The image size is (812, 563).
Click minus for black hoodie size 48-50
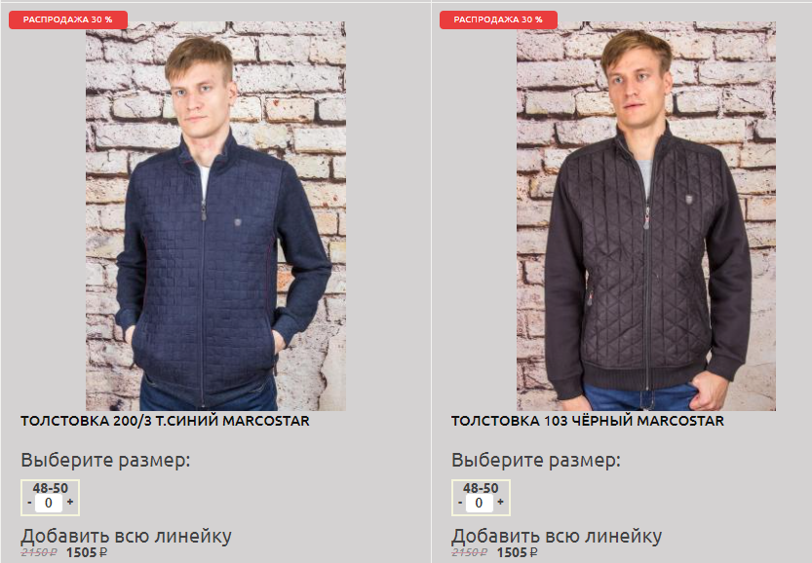460,503
